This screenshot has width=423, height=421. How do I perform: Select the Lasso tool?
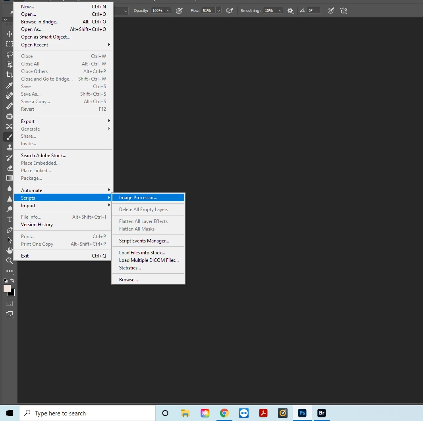[x=9, y=54]
